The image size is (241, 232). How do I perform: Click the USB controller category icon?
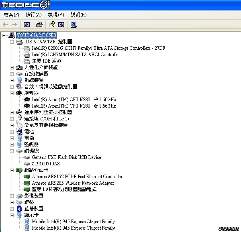[19, 112]
